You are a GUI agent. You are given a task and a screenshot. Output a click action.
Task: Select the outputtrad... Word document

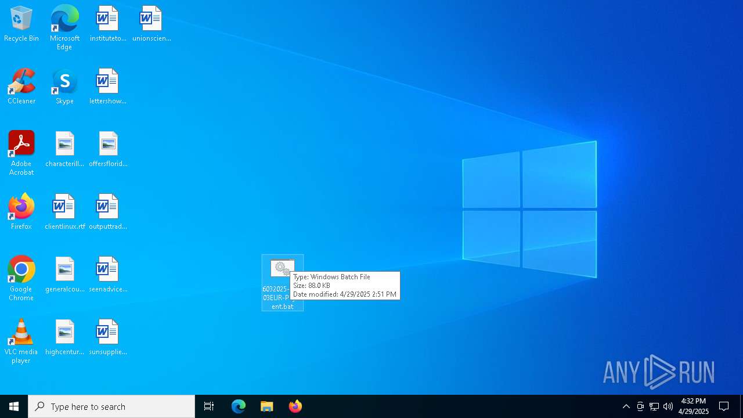(108, 212)
